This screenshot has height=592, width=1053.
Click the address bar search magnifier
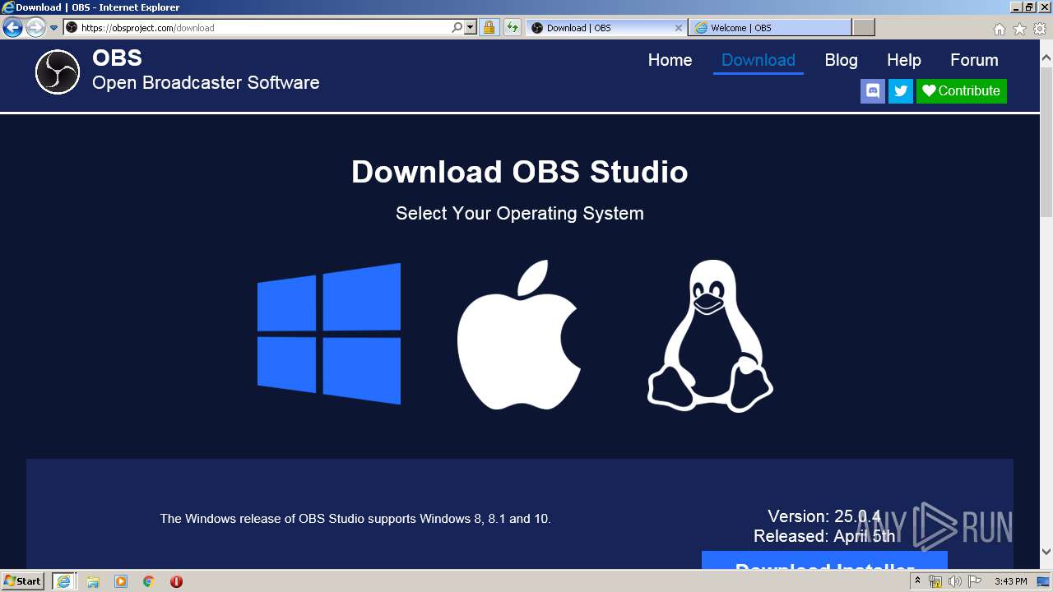pos(457,27)
